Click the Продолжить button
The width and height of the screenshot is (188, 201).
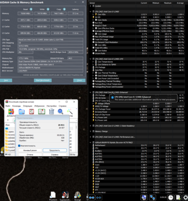click(55, 150)
